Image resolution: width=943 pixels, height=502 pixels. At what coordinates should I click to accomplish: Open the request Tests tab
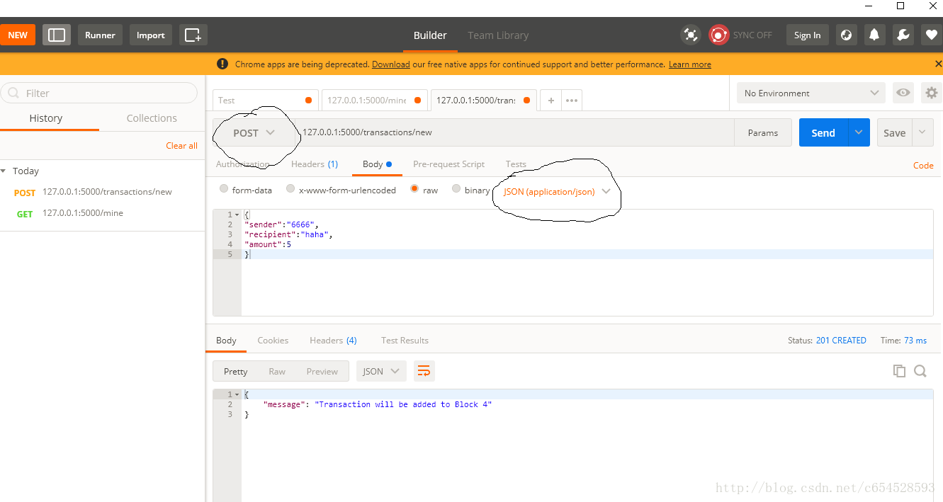click(516, 164)
